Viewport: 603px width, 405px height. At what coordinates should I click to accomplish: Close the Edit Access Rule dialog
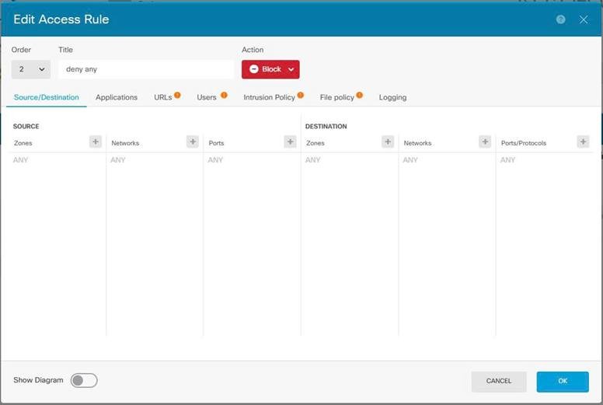[x=584, y=19]
